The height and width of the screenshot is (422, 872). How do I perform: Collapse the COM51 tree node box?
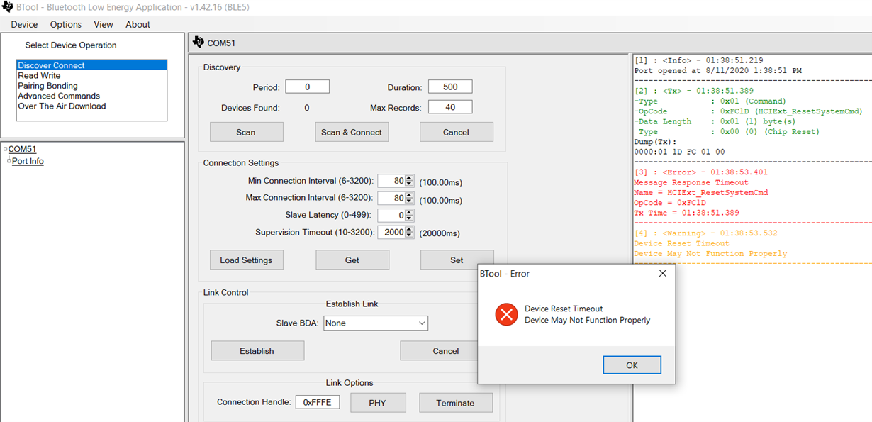pos(5,149)
